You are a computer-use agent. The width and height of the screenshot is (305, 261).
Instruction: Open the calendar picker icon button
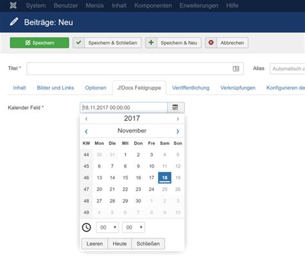pyautogui.click(x=176, y=107)
